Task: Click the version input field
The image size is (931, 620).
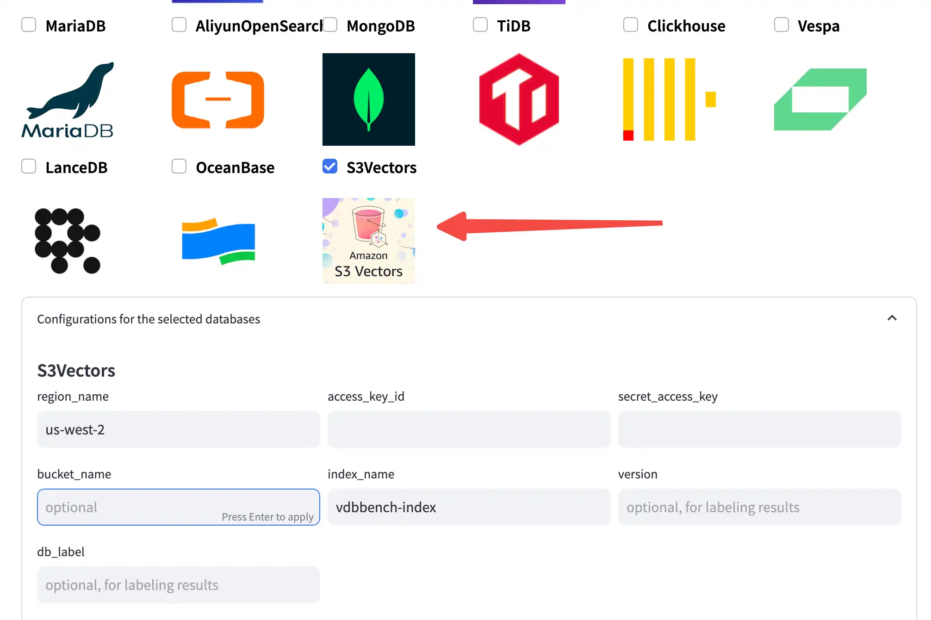Action: tap(760, 507)
